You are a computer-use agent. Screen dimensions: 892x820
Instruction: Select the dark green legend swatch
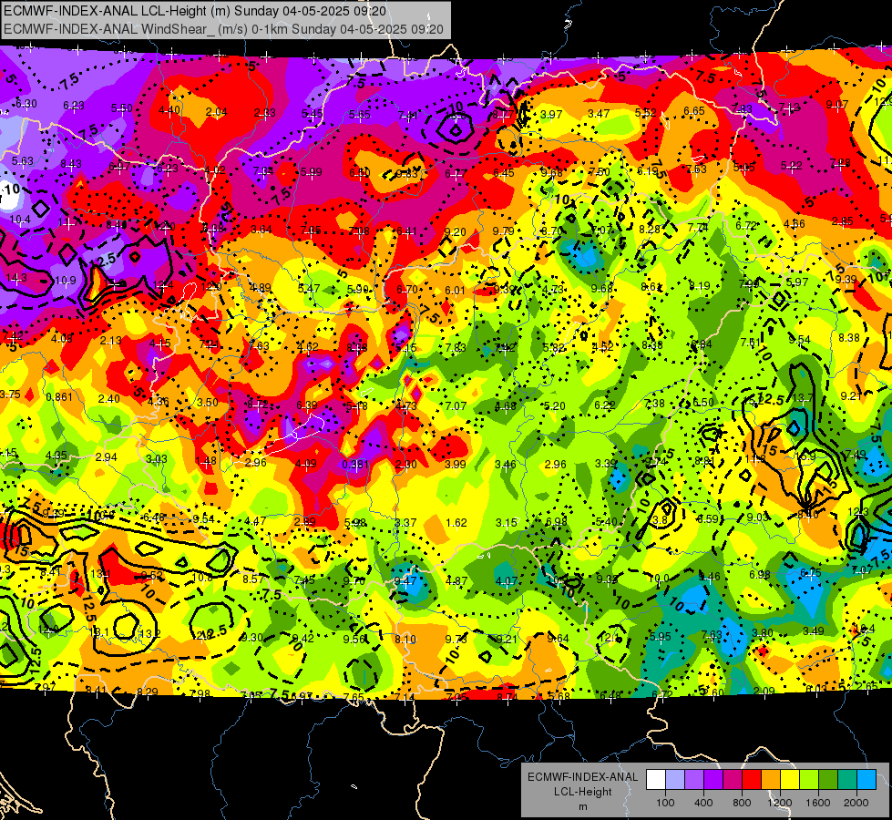click(827, 780)
